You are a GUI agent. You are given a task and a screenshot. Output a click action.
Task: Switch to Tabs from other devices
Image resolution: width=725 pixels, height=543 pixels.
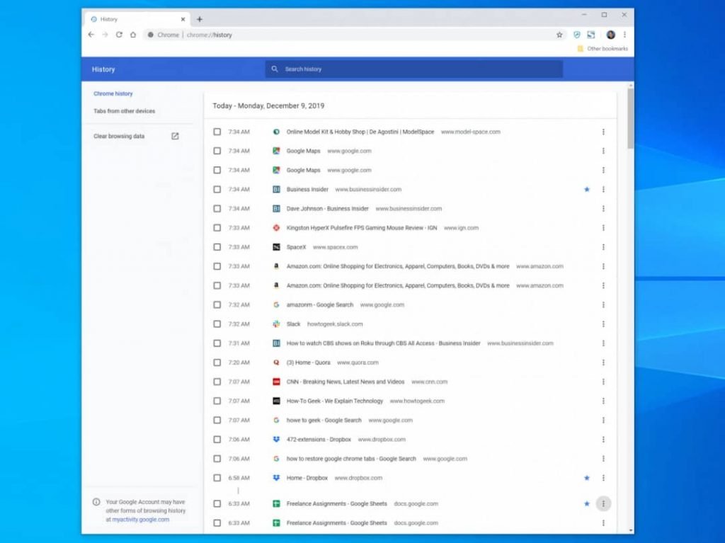(125, 111)
